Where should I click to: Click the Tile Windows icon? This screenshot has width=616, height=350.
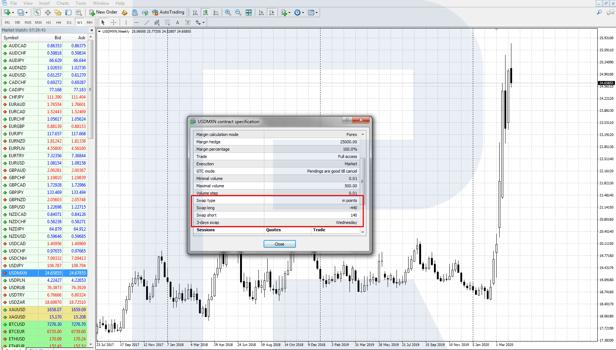tap(249, 12)
